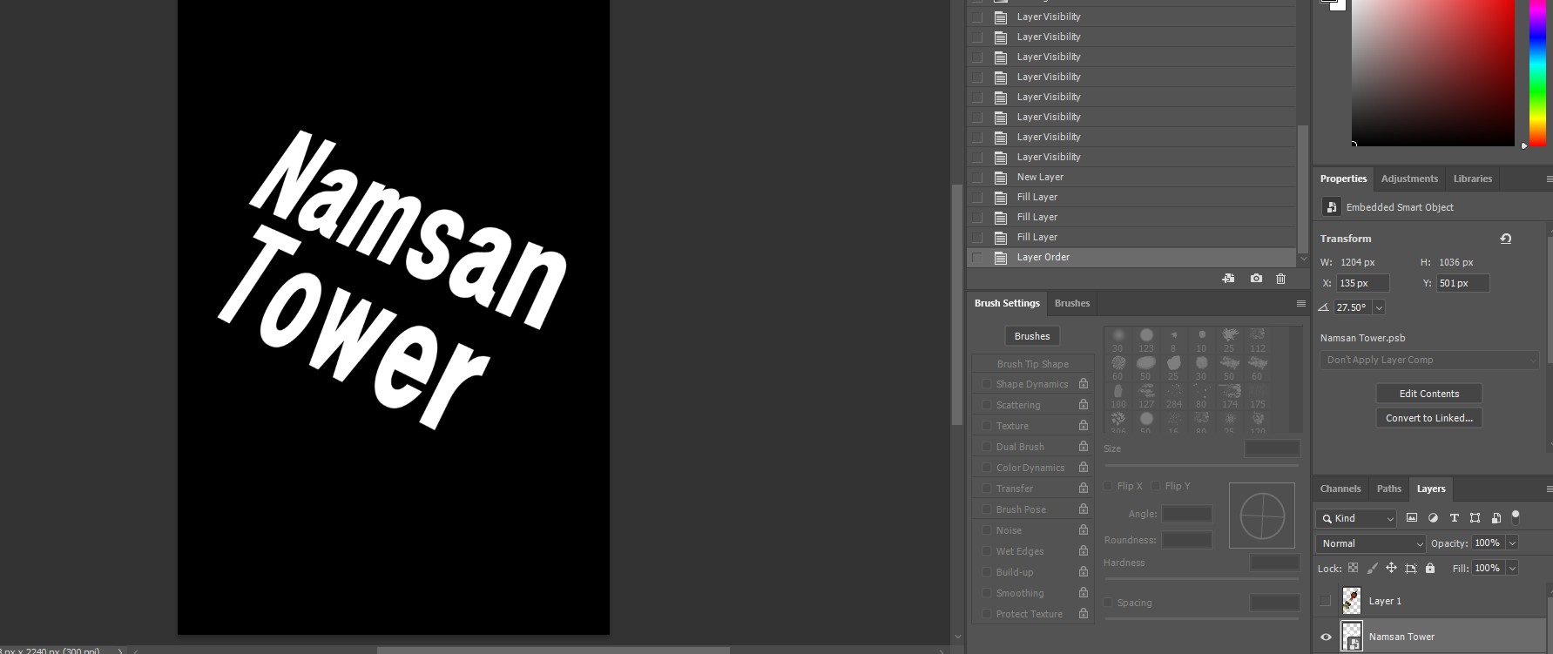The image size is (1553, 654).
Task: Reset the transform in Properties panel
Action: 1505,238
